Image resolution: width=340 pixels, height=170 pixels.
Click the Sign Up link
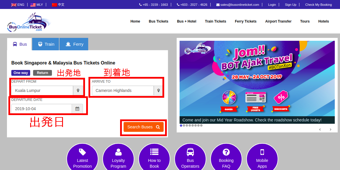(x=291, y=5)
